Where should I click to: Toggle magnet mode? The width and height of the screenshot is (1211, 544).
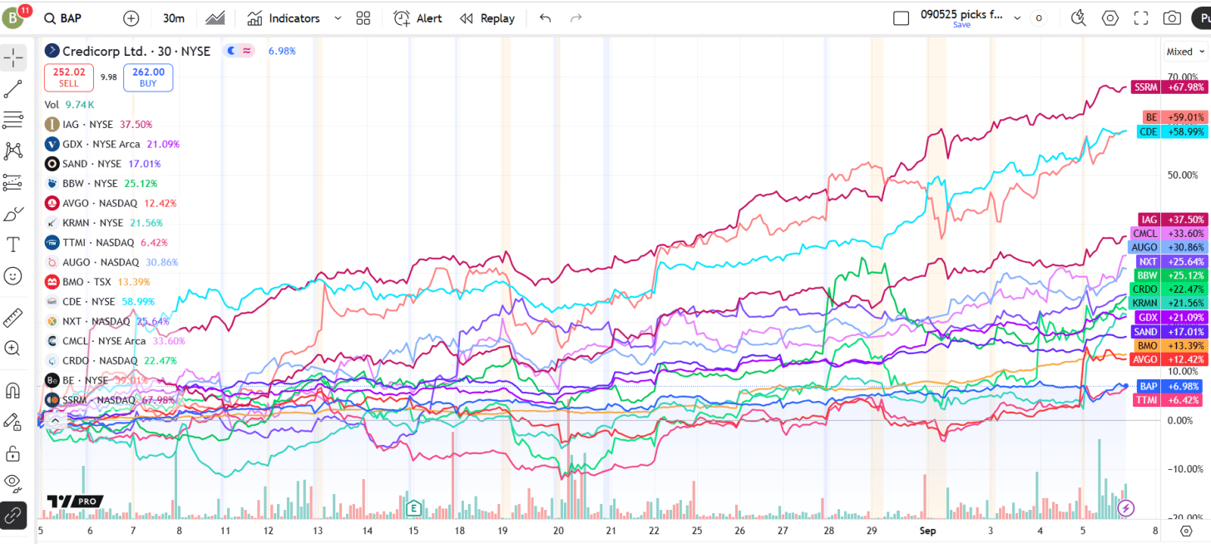pos(13,390)
